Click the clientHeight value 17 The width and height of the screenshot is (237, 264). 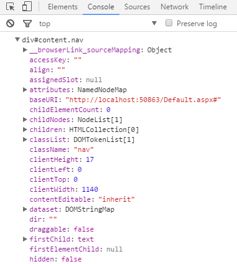pyautogui.click(x=90, y=159)
